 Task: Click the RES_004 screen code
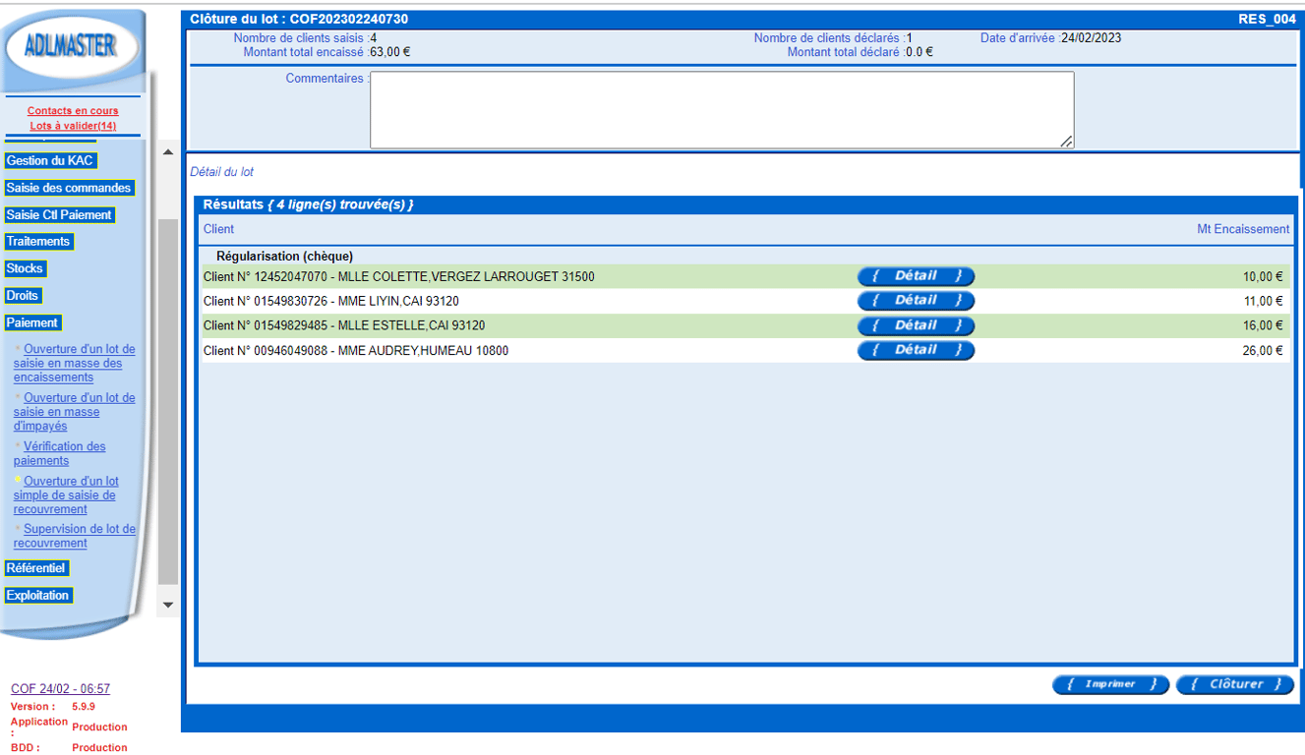pos(1268,19)
